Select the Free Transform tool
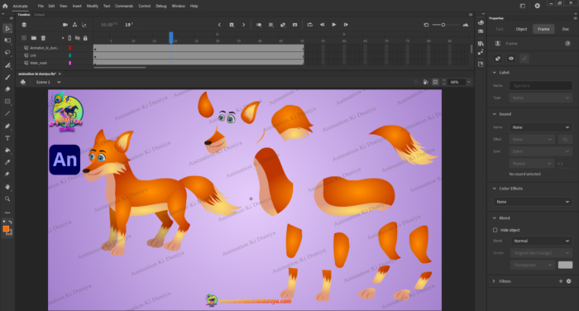Image resolution: width=579 pixels, height=311 pixels. [7, 41]
